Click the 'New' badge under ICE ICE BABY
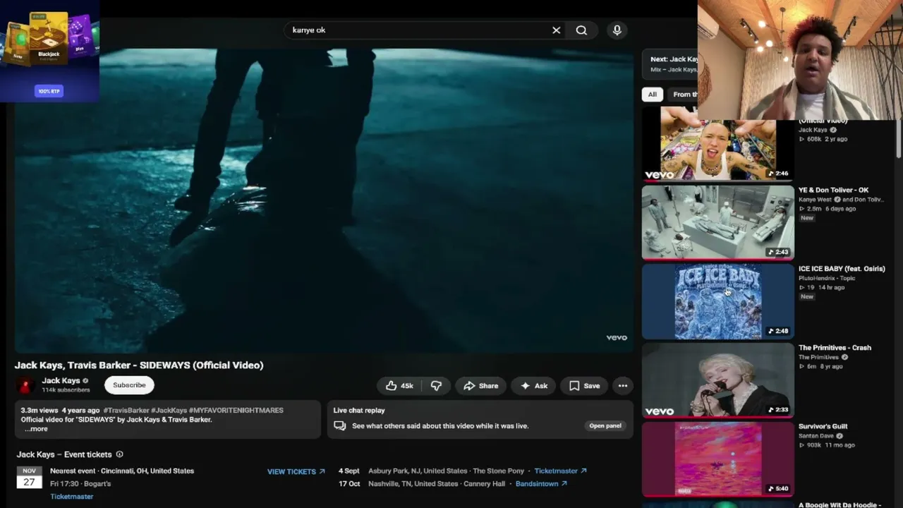The image size is (903, 508). click(x=807, y=297)
